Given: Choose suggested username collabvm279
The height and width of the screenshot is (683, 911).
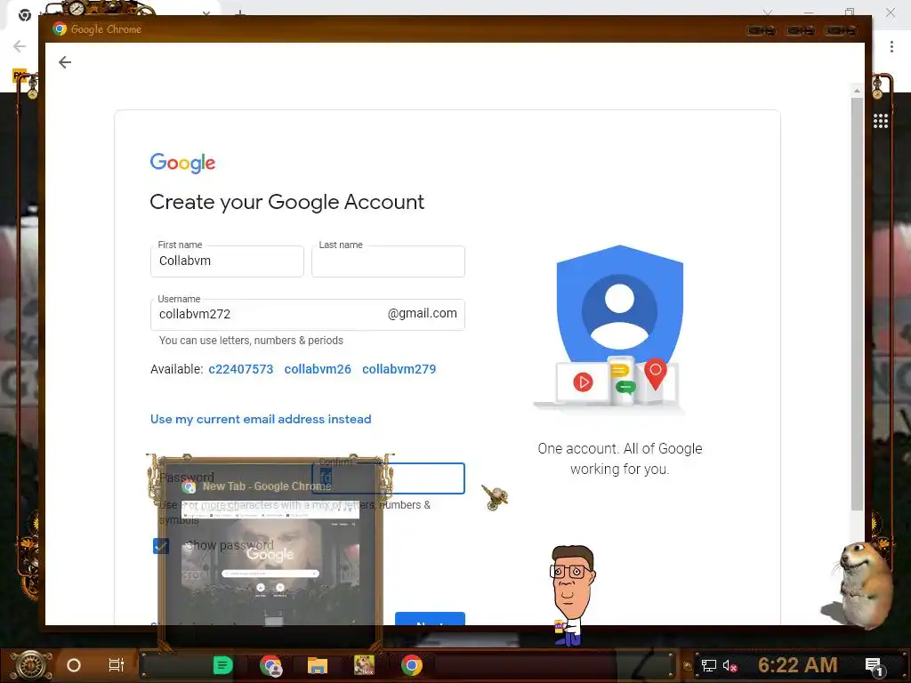Looking at the screenshot, I should pyautogui.click(x=399, y=369).
